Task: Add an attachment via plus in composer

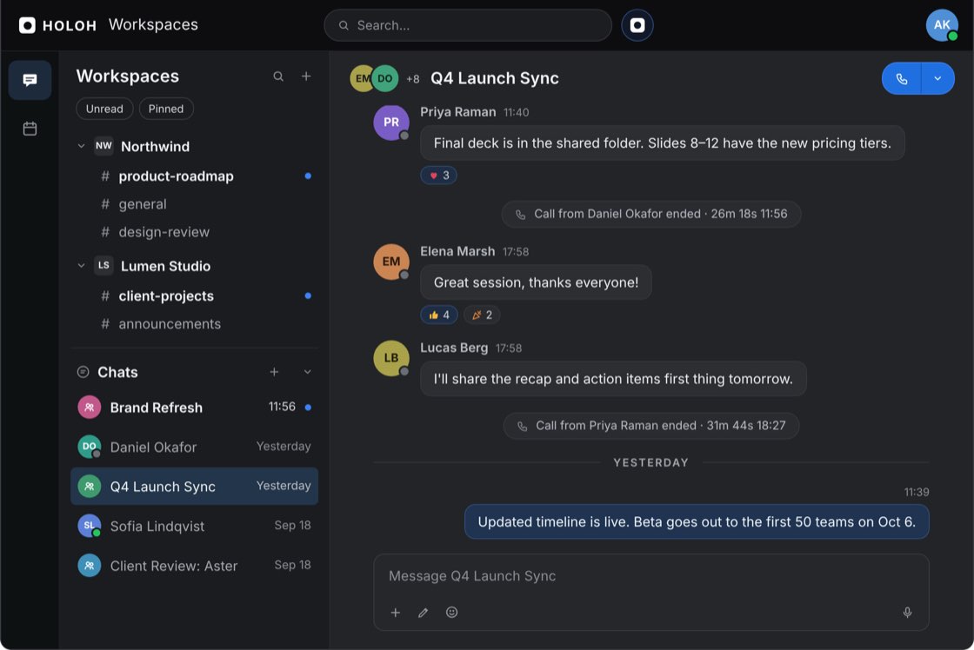Action: [x=395, y=613]
